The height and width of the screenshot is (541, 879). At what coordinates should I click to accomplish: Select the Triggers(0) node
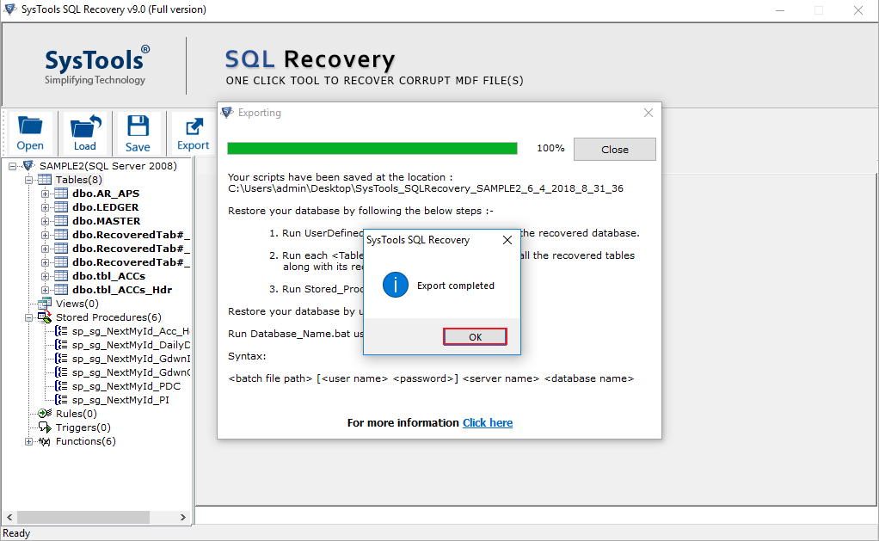83,427
